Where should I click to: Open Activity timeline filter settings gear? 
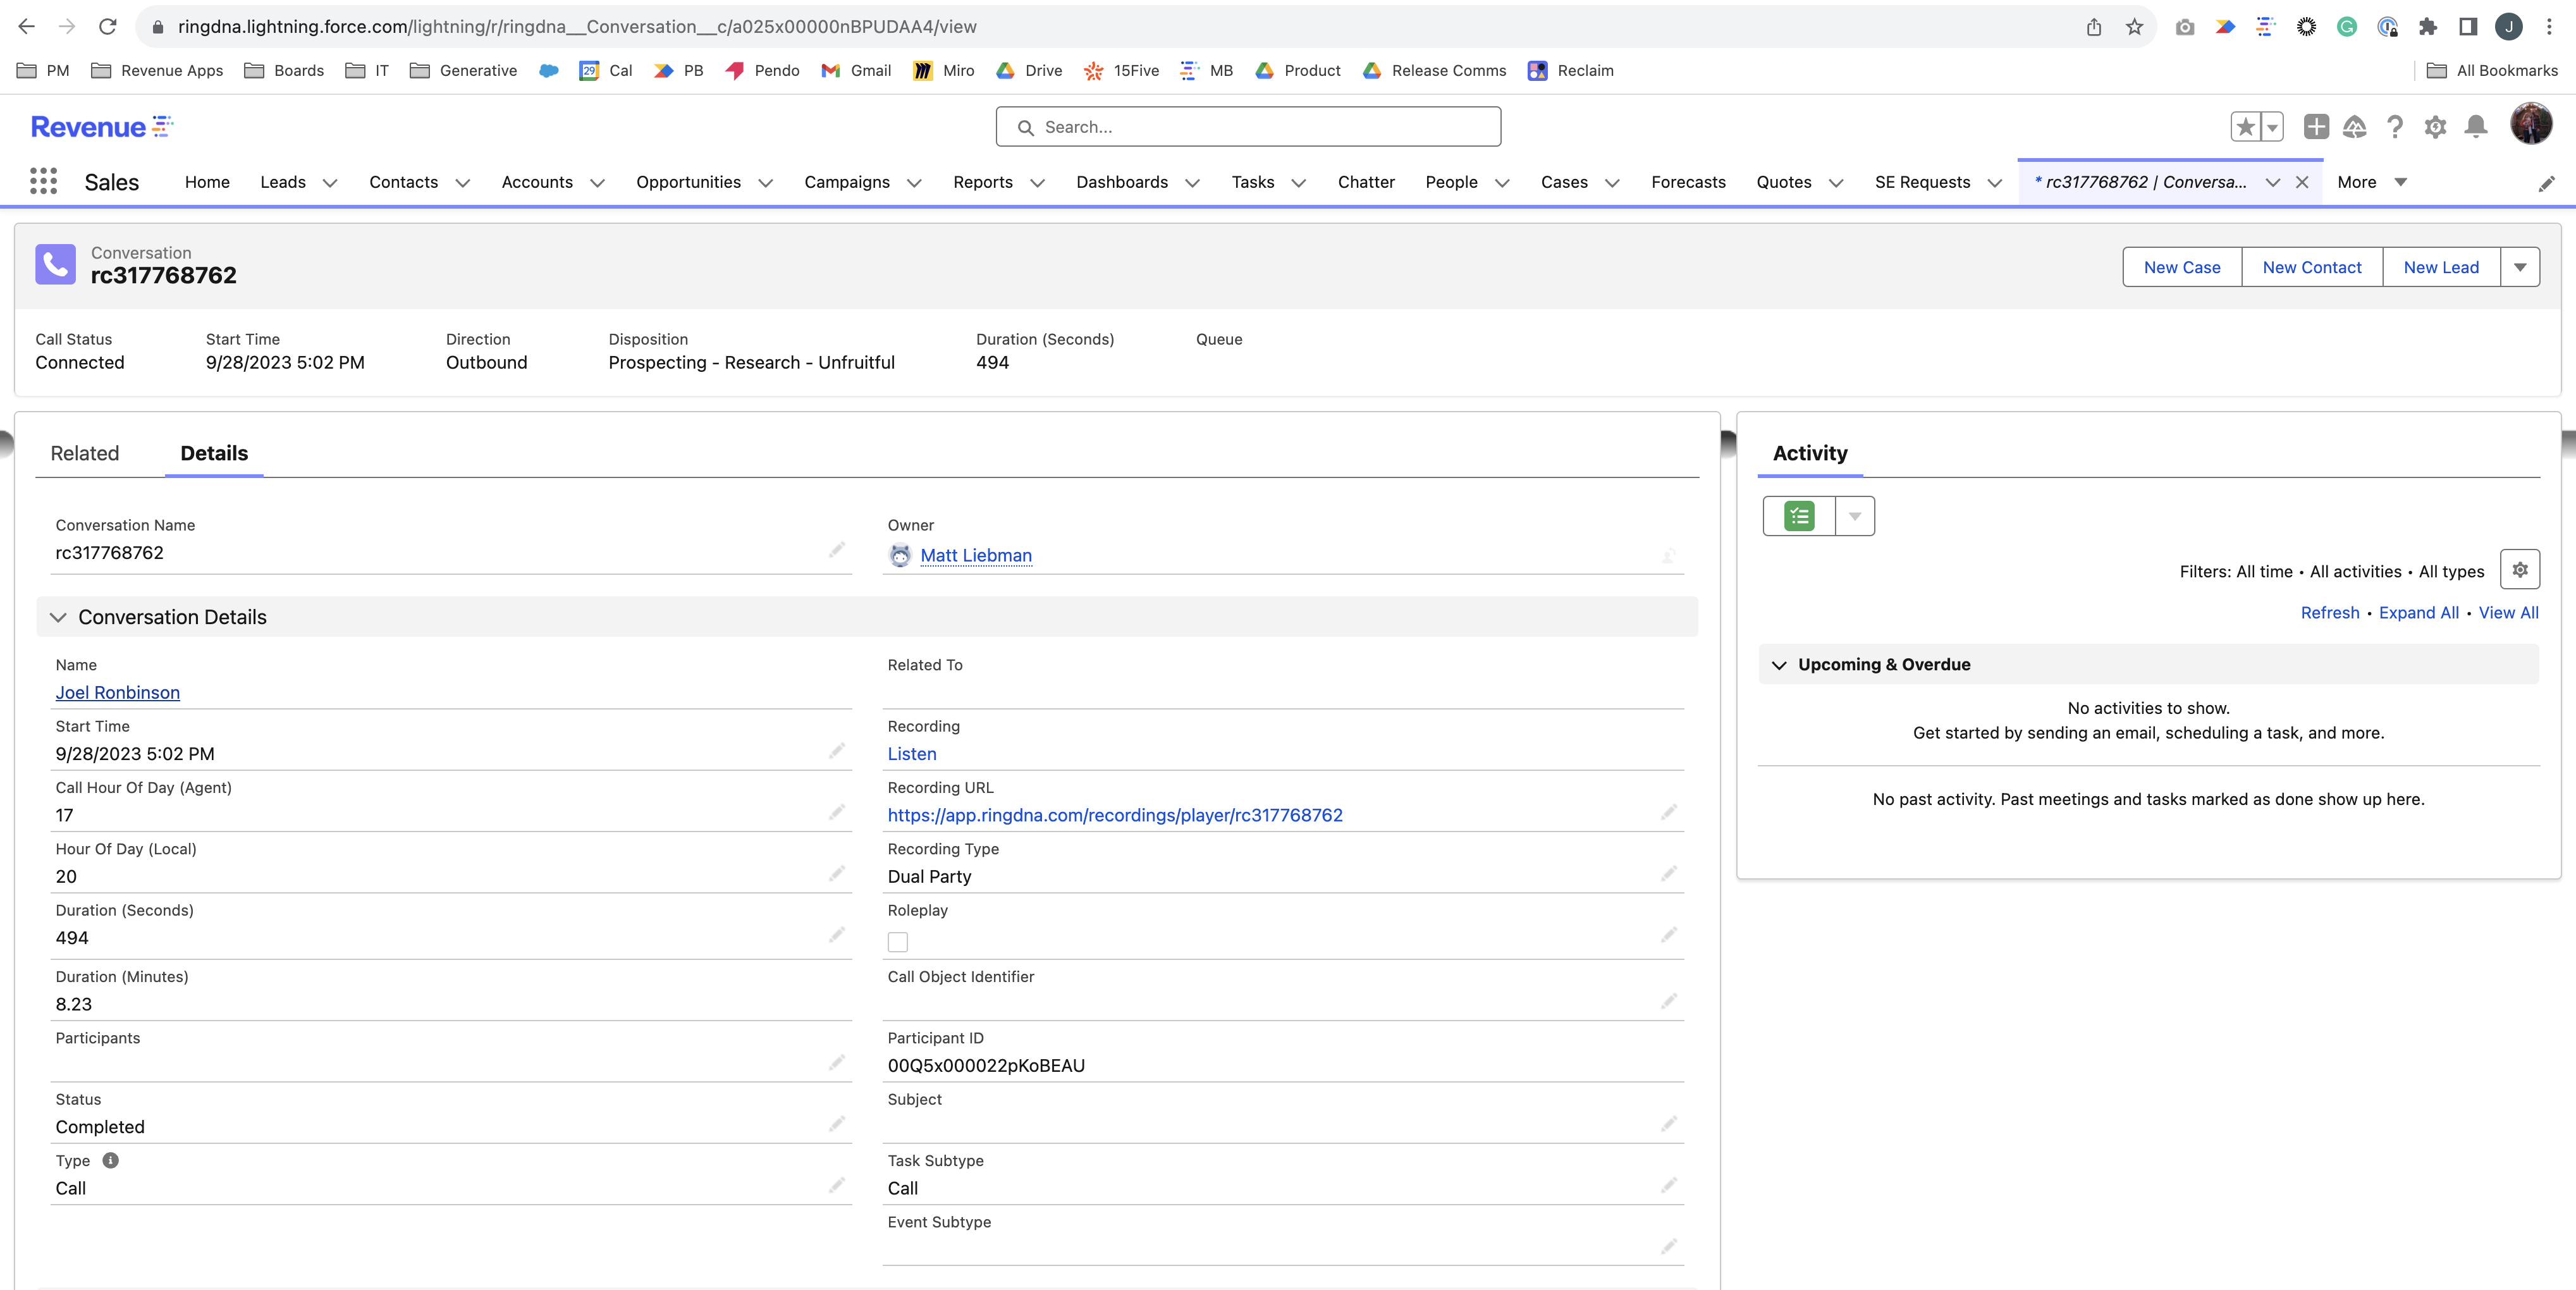click(x=2519, y=570)
